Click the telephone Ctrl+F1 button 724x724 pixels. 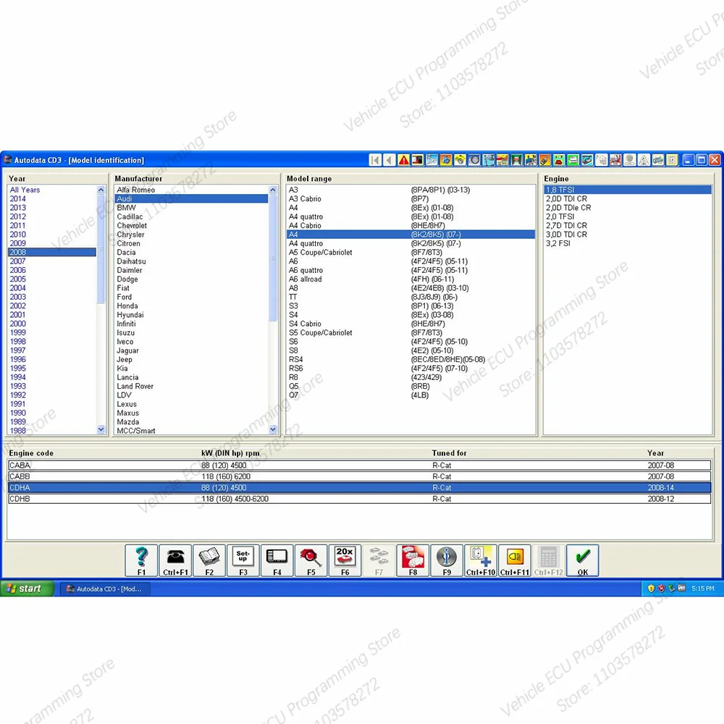point(175,560)
